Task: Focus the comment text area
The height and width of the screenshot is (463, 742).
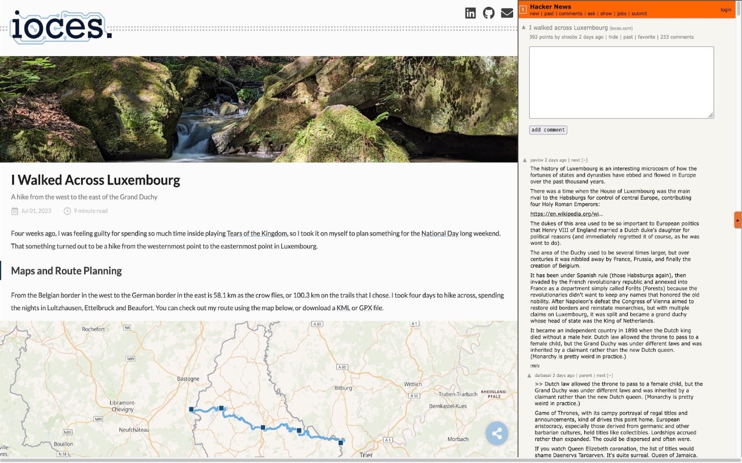Action: pyautogui.click(x=621, y=83)
